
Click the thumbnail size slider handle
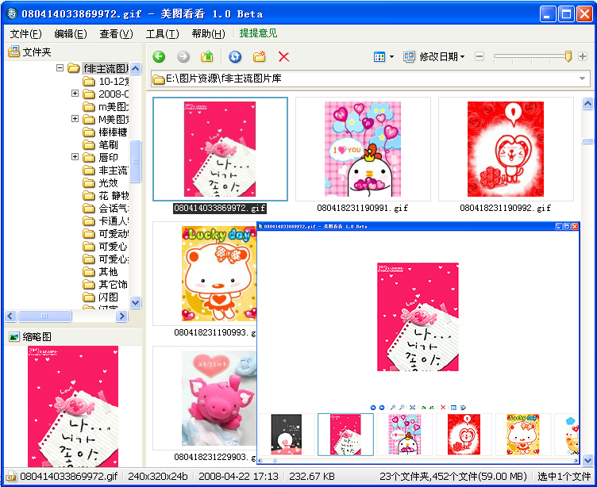click(x=568, y=56)
